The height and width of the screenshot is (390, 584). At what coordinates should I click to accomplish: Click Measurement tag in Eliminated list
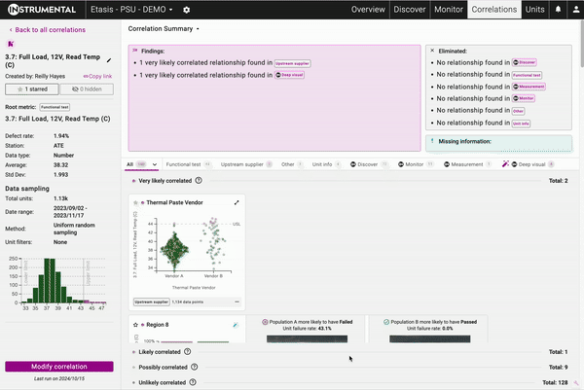pos(529,87)
